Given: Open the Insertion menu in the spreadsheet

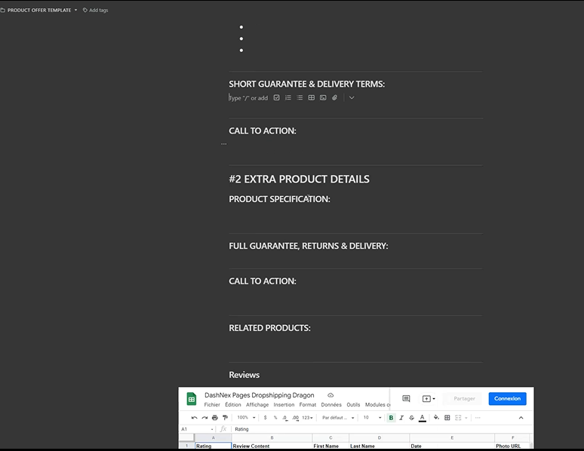Looking at the screenshot, I should [x=284, y=405].
